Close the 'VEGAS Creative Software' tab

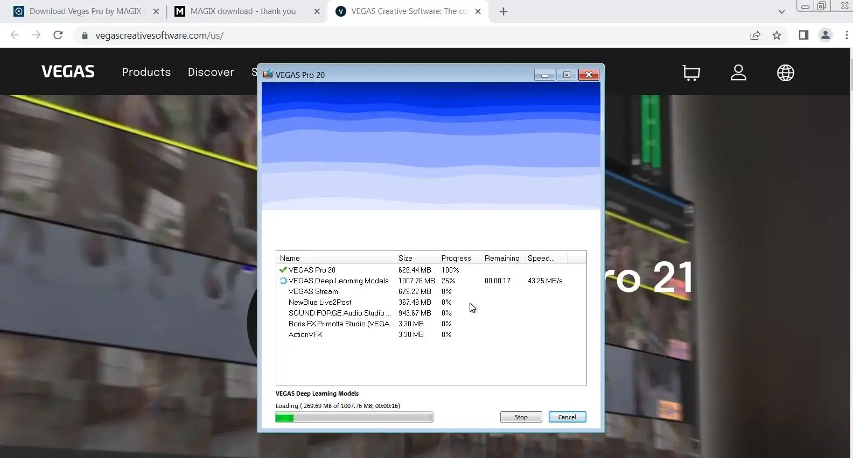click(x=478, y=11)
